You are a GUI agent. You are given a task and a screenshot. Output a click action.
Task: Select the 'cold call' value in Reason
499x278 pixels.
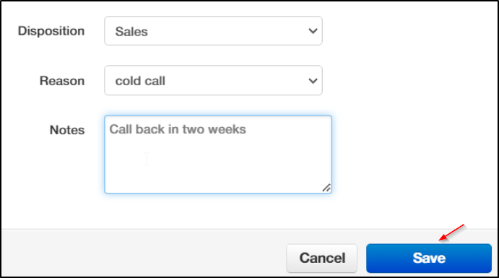click(x=140, y=81)
